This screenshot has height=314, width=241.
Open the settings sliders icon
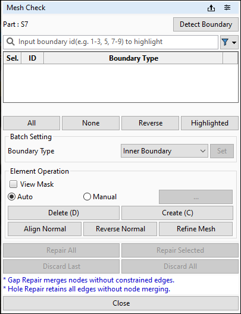227,8
